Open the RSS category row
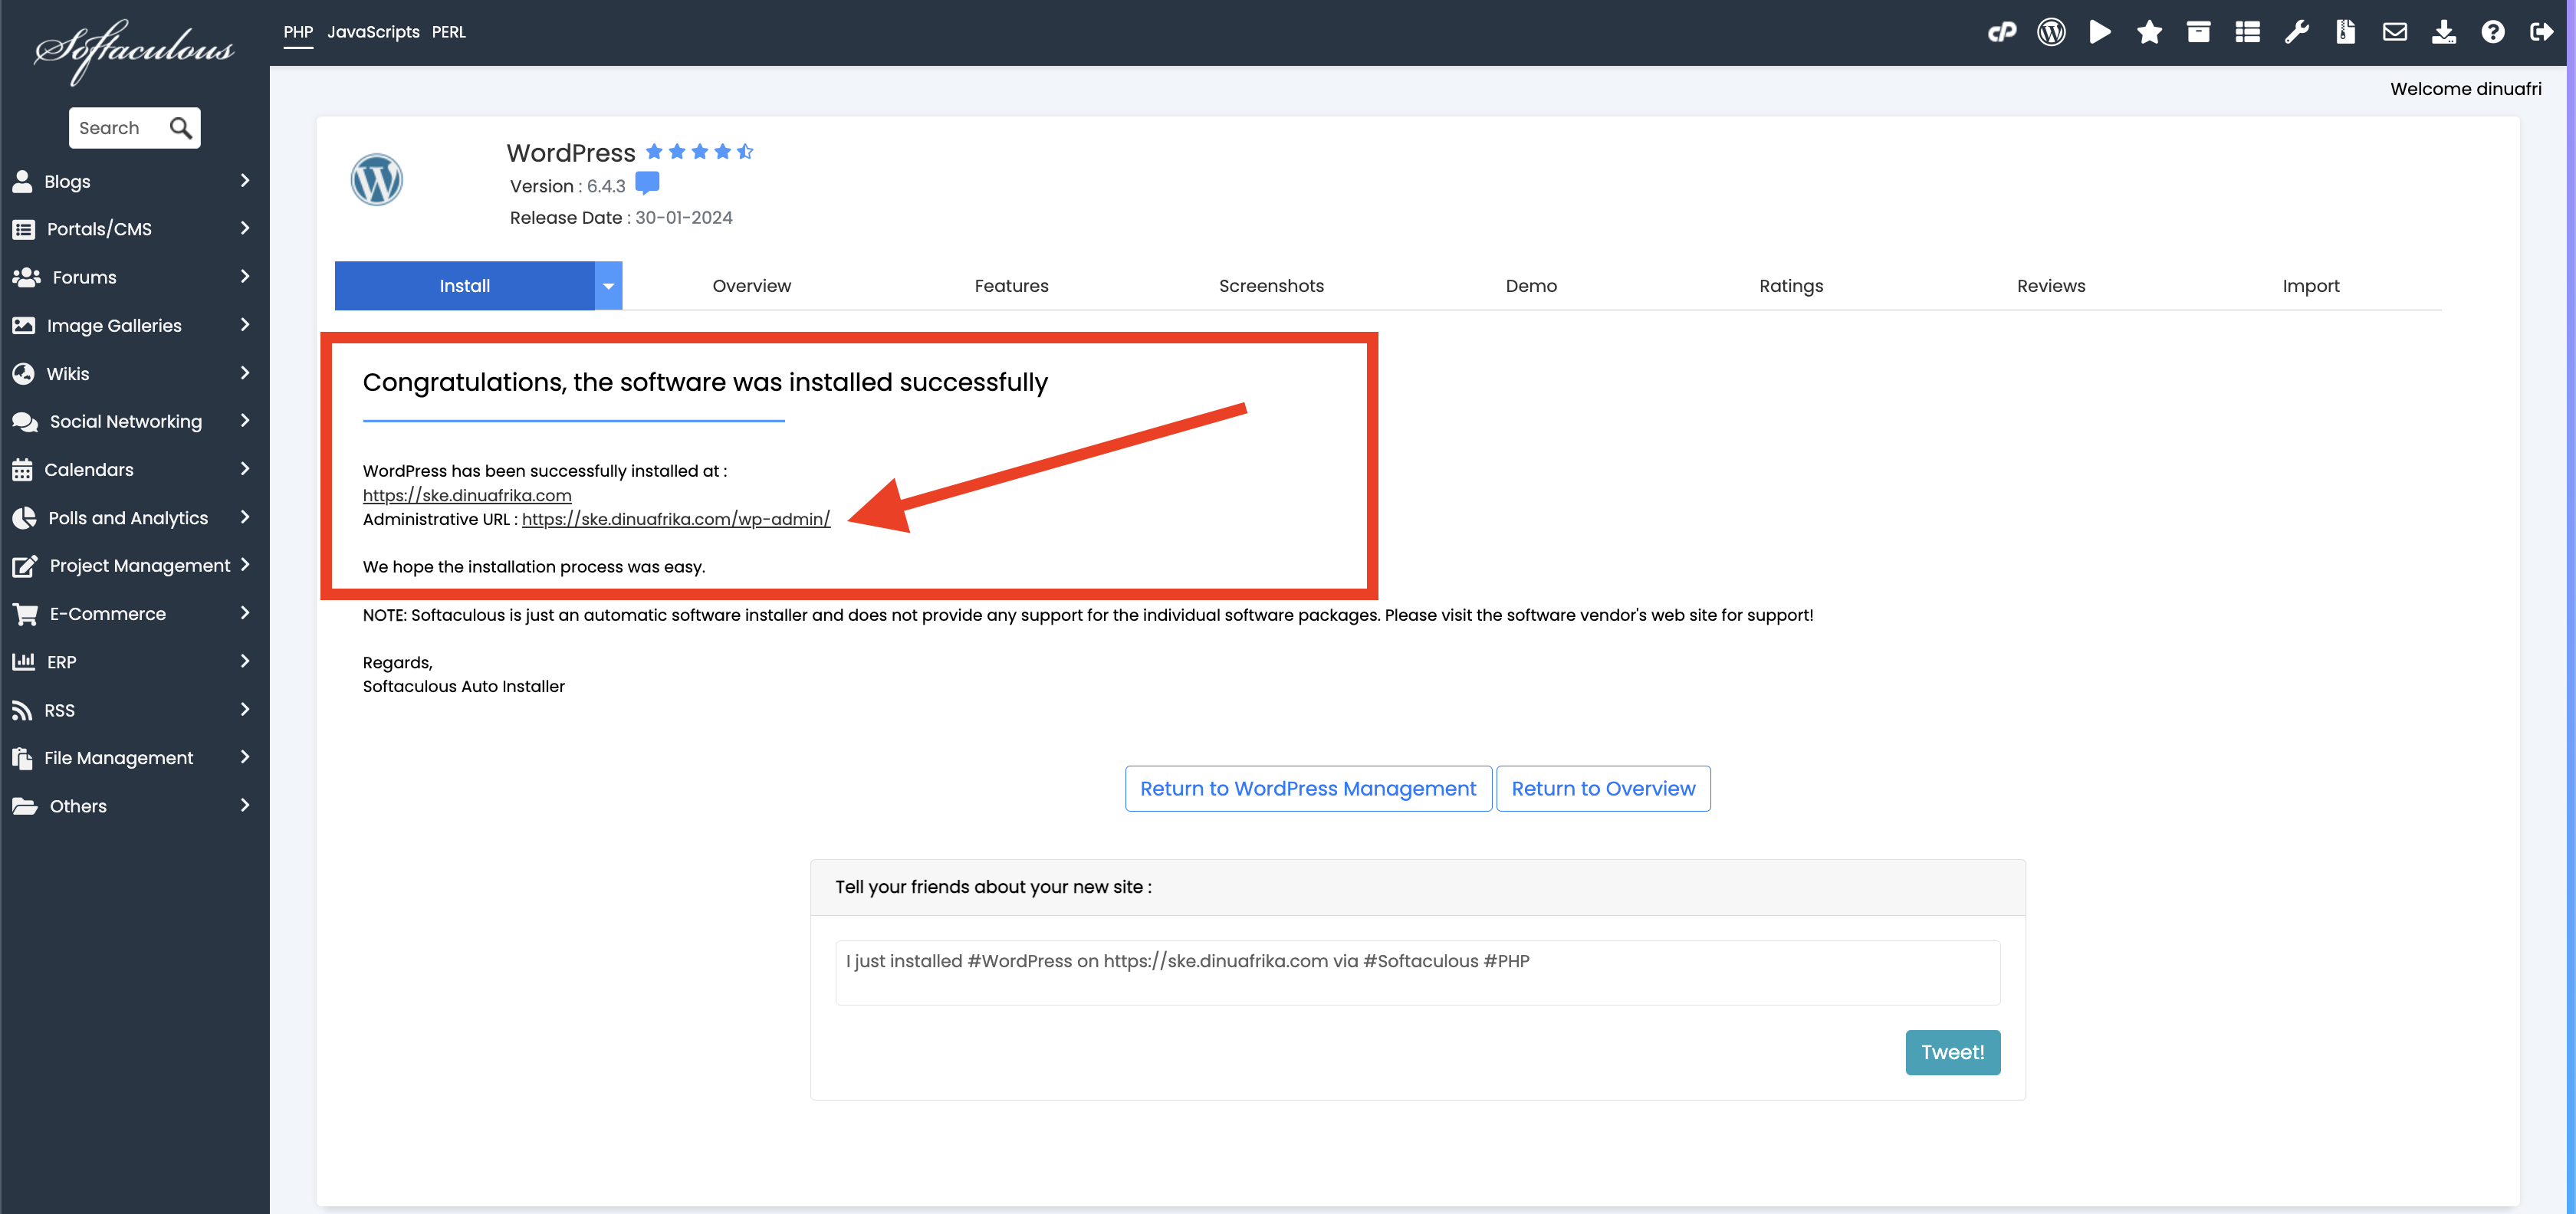Viewport: 2576px width, 1214px height. pyautogui.click(x=135, y=710)
